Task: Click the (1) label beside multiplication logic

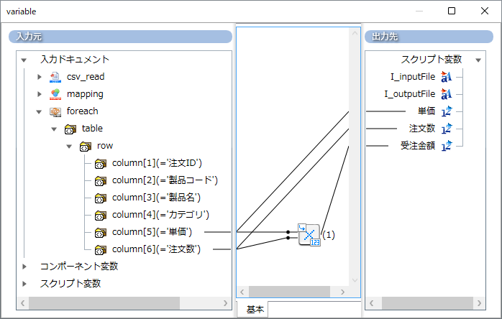Action: point(329,235)
